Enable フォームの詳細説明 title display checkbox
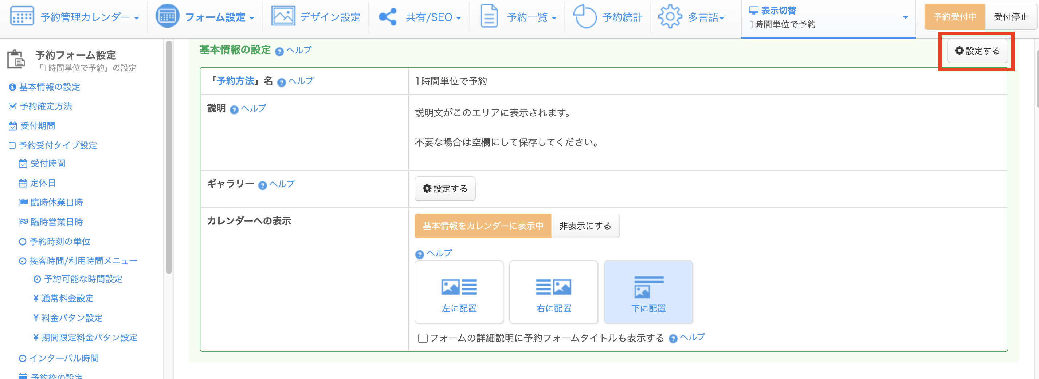This screenshot has height=379, width=1039. pyautogui.click(x=423, y=338)
